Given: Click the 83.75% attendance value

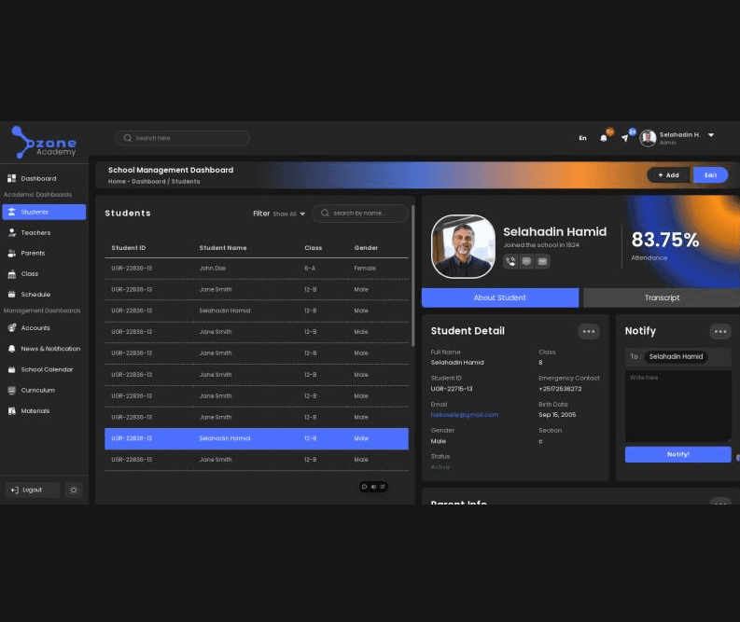Looking at the screenshot, I should coord(665,240).
